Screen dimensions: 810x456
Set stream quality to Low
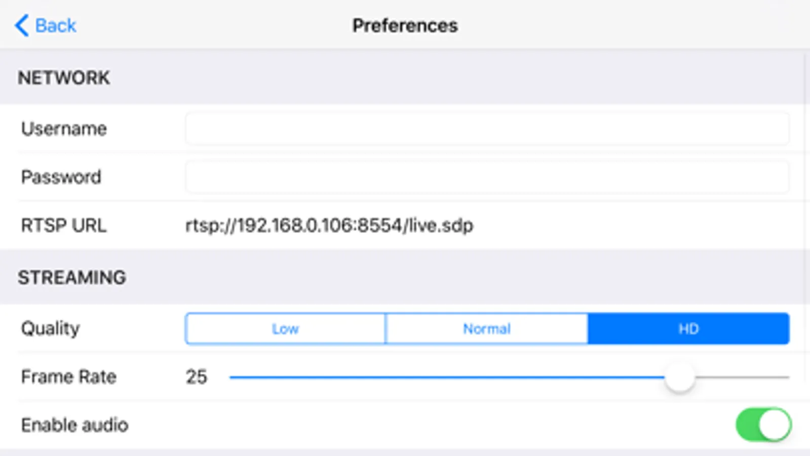pos(285,329)
